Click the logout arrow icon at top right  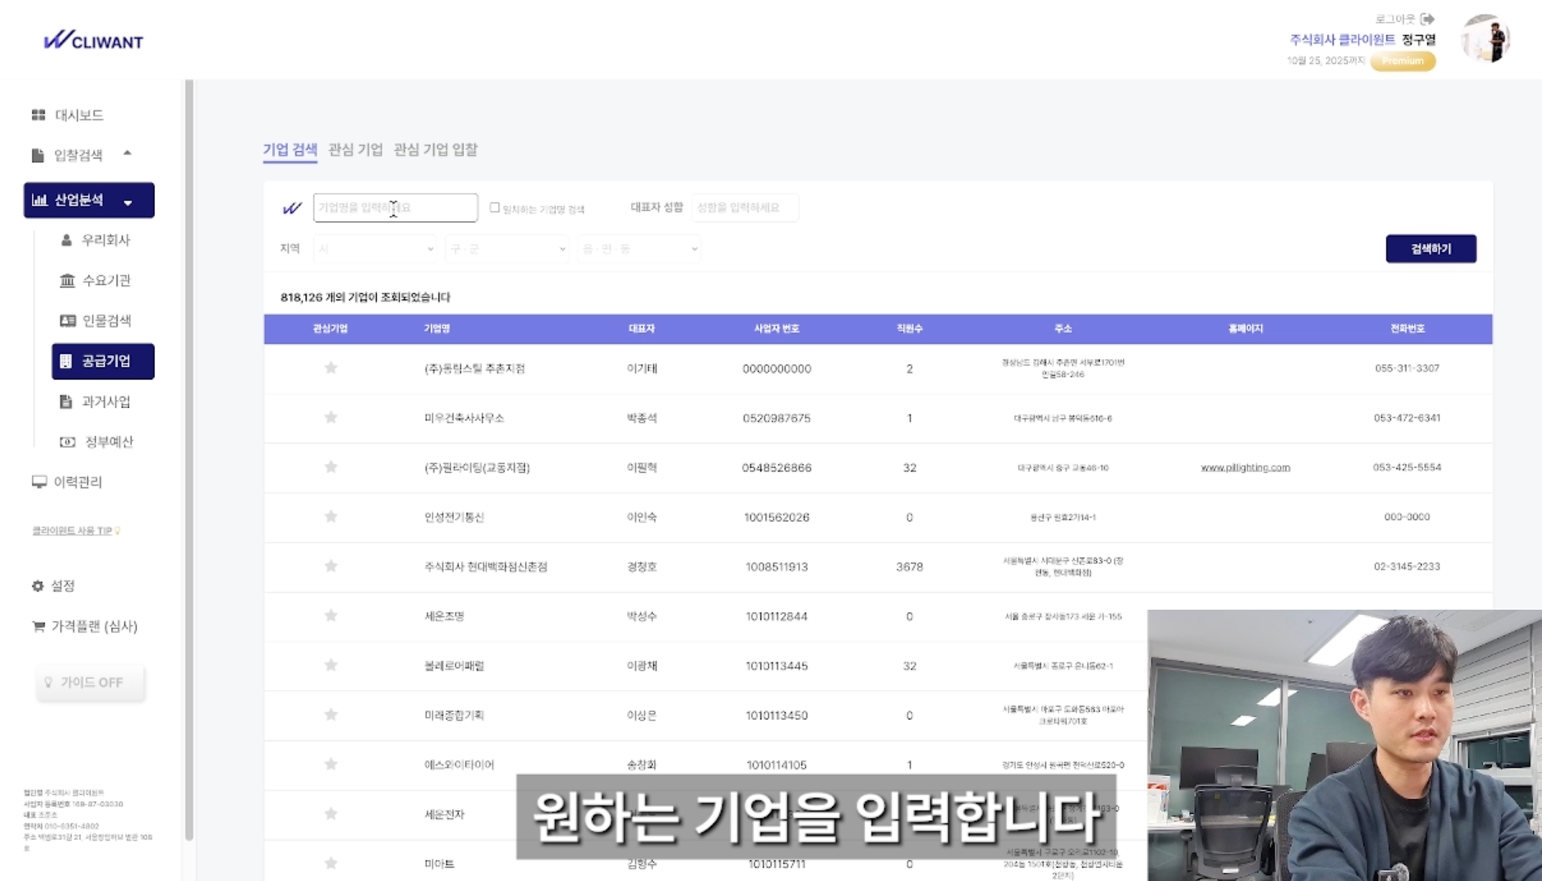1427,18
